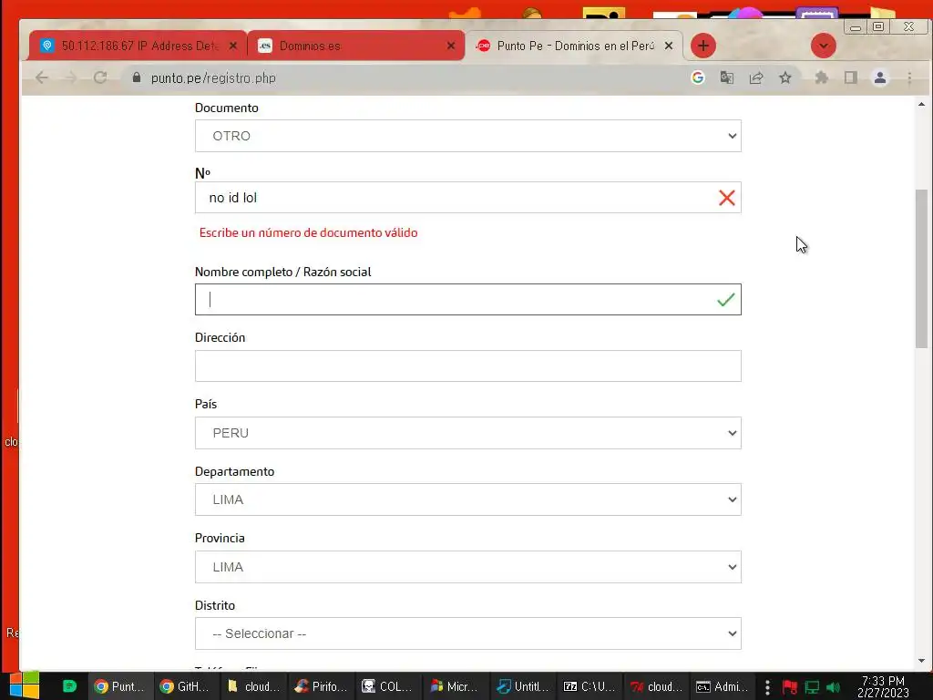This screenshot has width=933, height=700.
Task: Open the Punt... Chrome taskbar item
Action: 120,686
